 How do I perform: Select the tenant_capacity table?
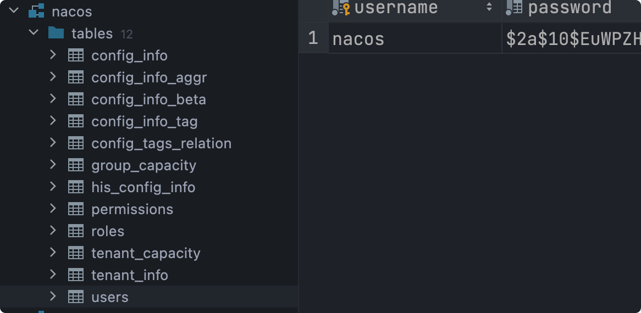point(146,253)
